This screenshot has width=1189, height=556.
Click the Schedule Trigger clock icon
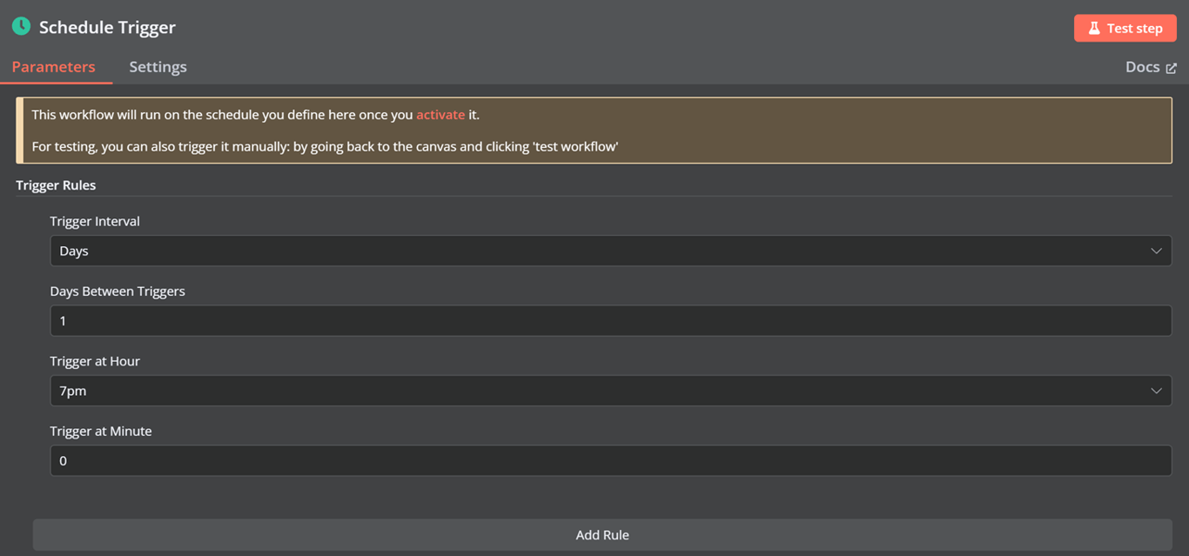tap(22, 26)
